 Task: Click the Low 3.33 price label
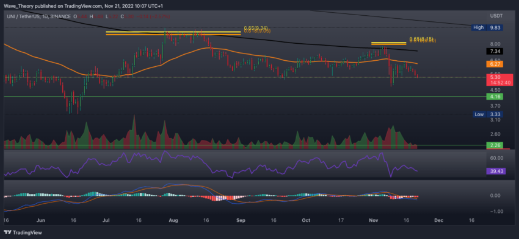(488, 114)
